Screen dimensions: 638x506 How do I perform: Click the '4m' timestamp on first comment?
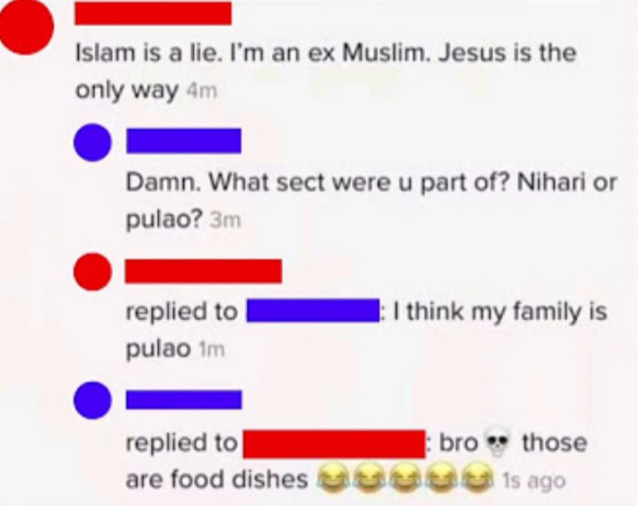[202, 92]
